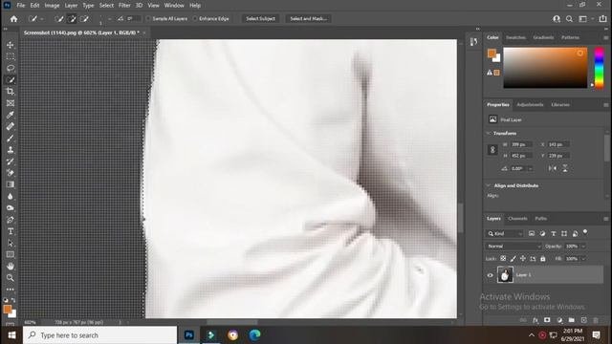Image resolution: width=612 pixels, height=344 pixels.
Task: Toggle lock all padlock icon
Action: pyautogui.click(x=542, y=259)
